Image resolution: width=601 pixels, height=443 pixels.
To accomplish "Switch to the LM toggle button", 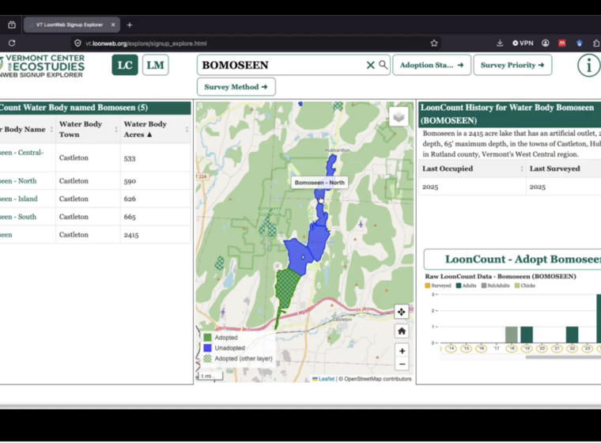I will pos(155,65).
